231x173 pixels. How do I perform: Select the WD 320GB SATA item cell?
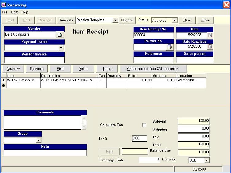click(x=23, y=80)
